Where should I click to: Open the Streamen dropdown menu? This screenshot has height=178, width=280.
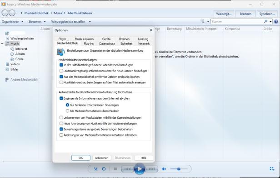[37, 22]
